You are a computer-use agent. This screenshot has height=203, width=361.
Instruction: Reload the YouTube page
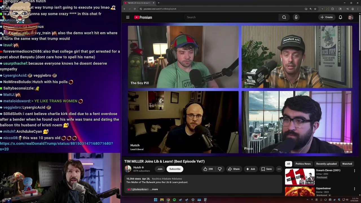click(135, 9)
